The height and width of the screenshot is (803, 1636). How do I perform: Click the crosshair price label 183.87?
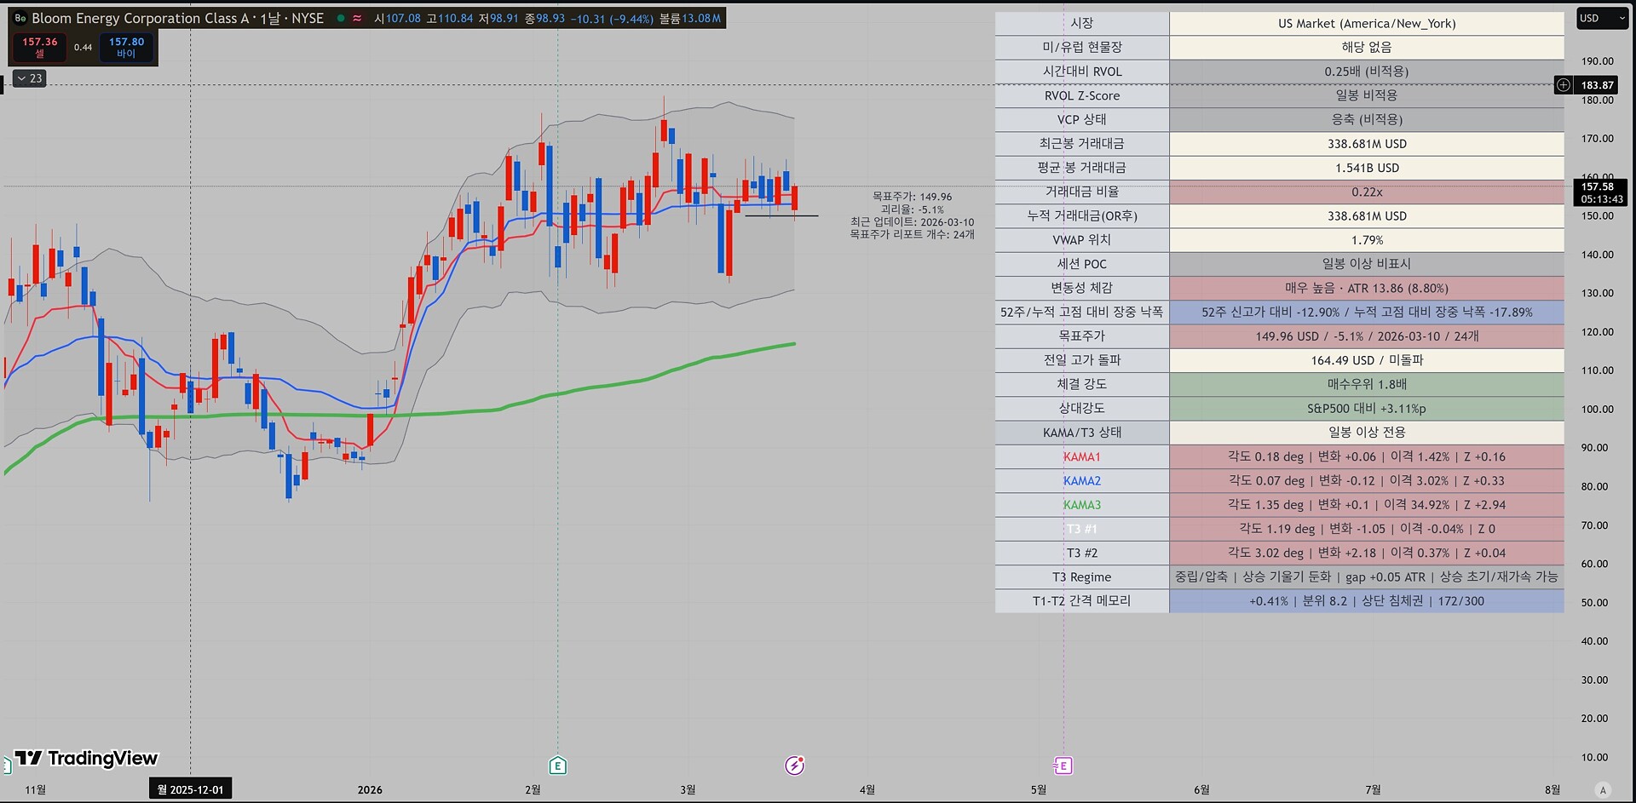pos(1598,85)
